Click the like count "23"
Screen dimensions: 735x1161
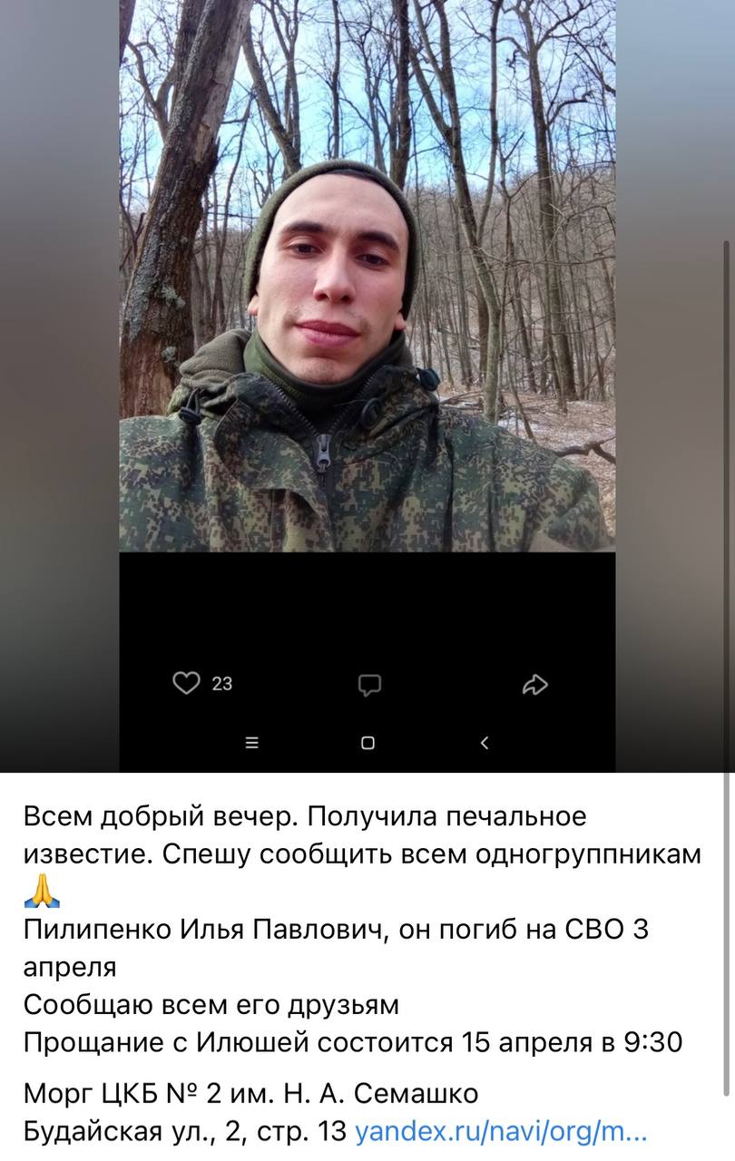(222, 684)
